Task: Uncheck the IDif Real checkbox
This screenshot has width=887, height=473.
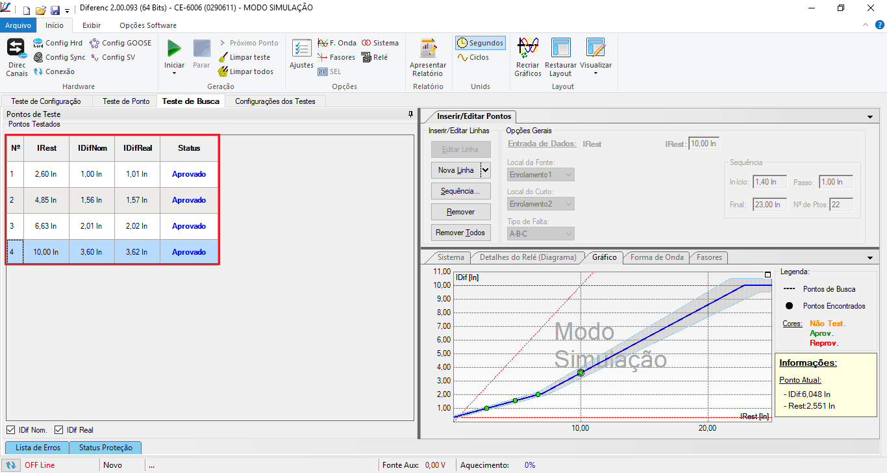Action: click(59, 429)
